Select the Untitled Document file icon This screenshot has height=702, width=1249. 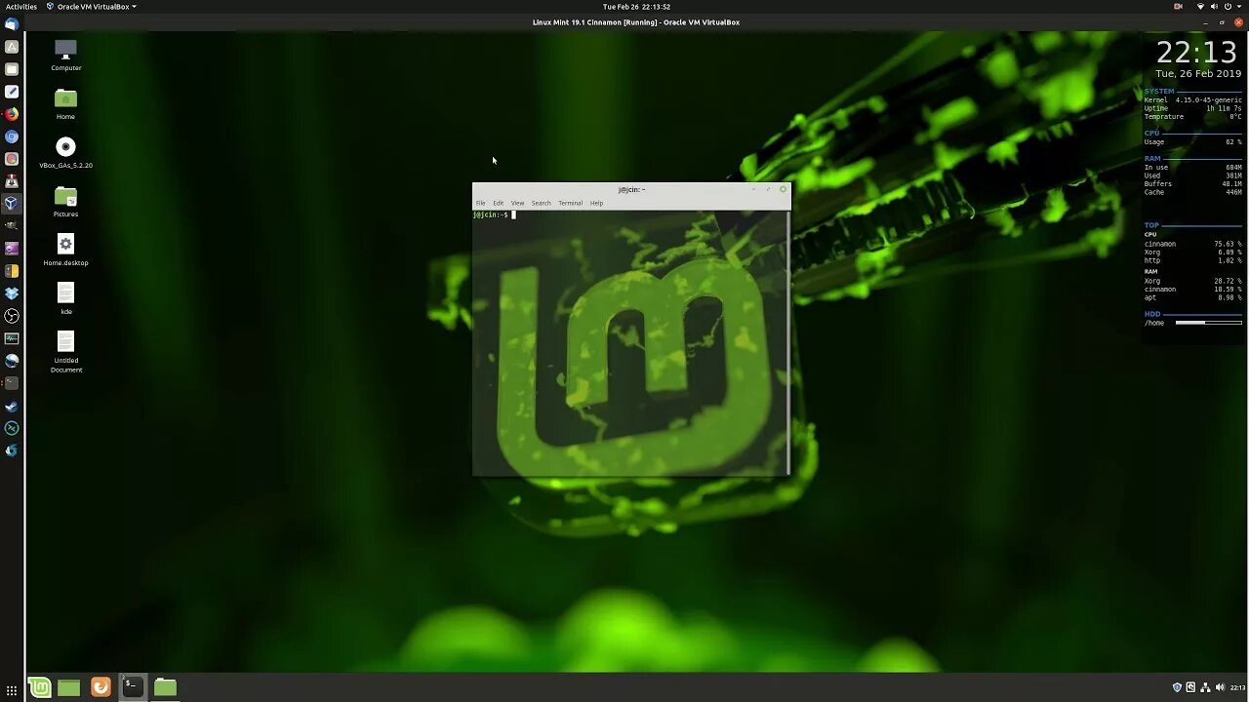65,352
